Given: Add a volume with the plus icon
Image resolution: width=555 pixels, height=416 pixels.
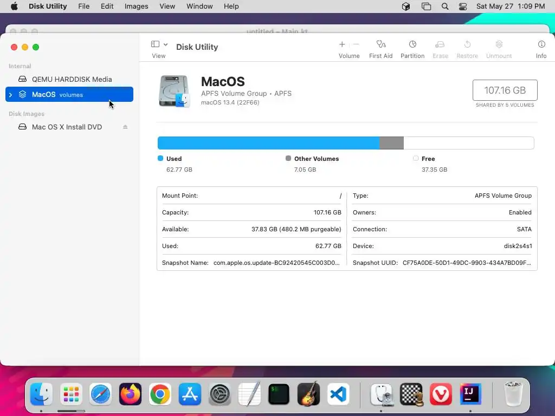Looking at the screenshot, I should tap(342, 44).
